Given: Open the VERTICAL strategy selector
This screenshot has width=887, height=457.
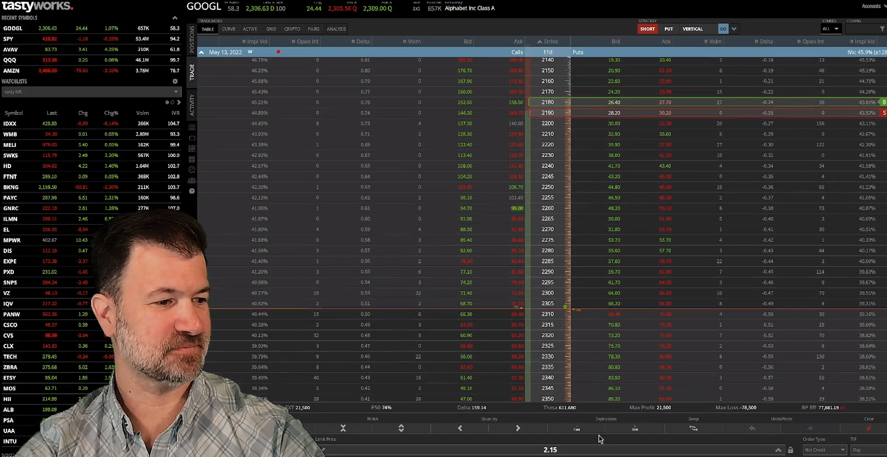Looking at the screenshot, I should (x=692, y=29).
